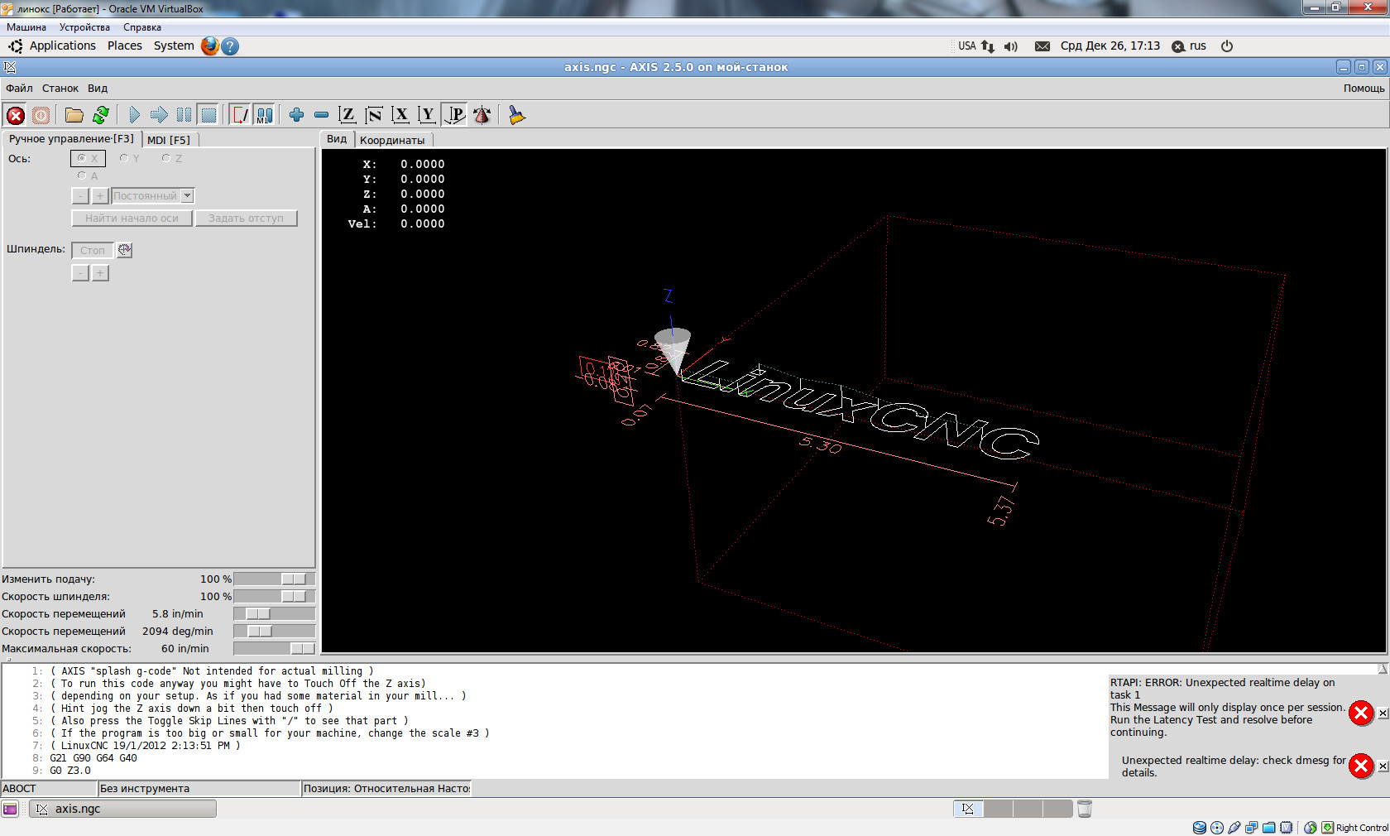Open the volume control in the panel

coord(1010,46)
